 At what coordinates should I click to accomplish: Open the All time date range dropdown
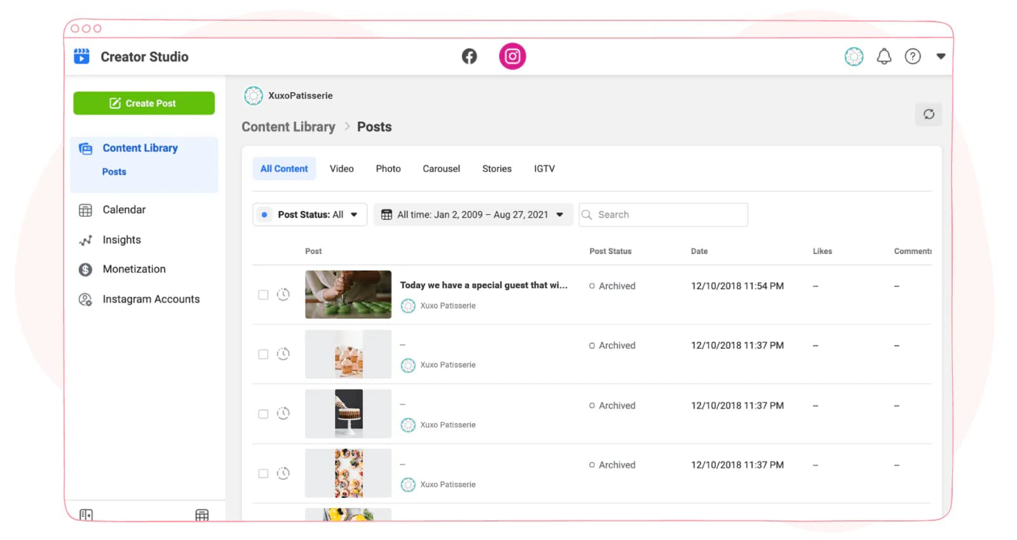point(473,215)
